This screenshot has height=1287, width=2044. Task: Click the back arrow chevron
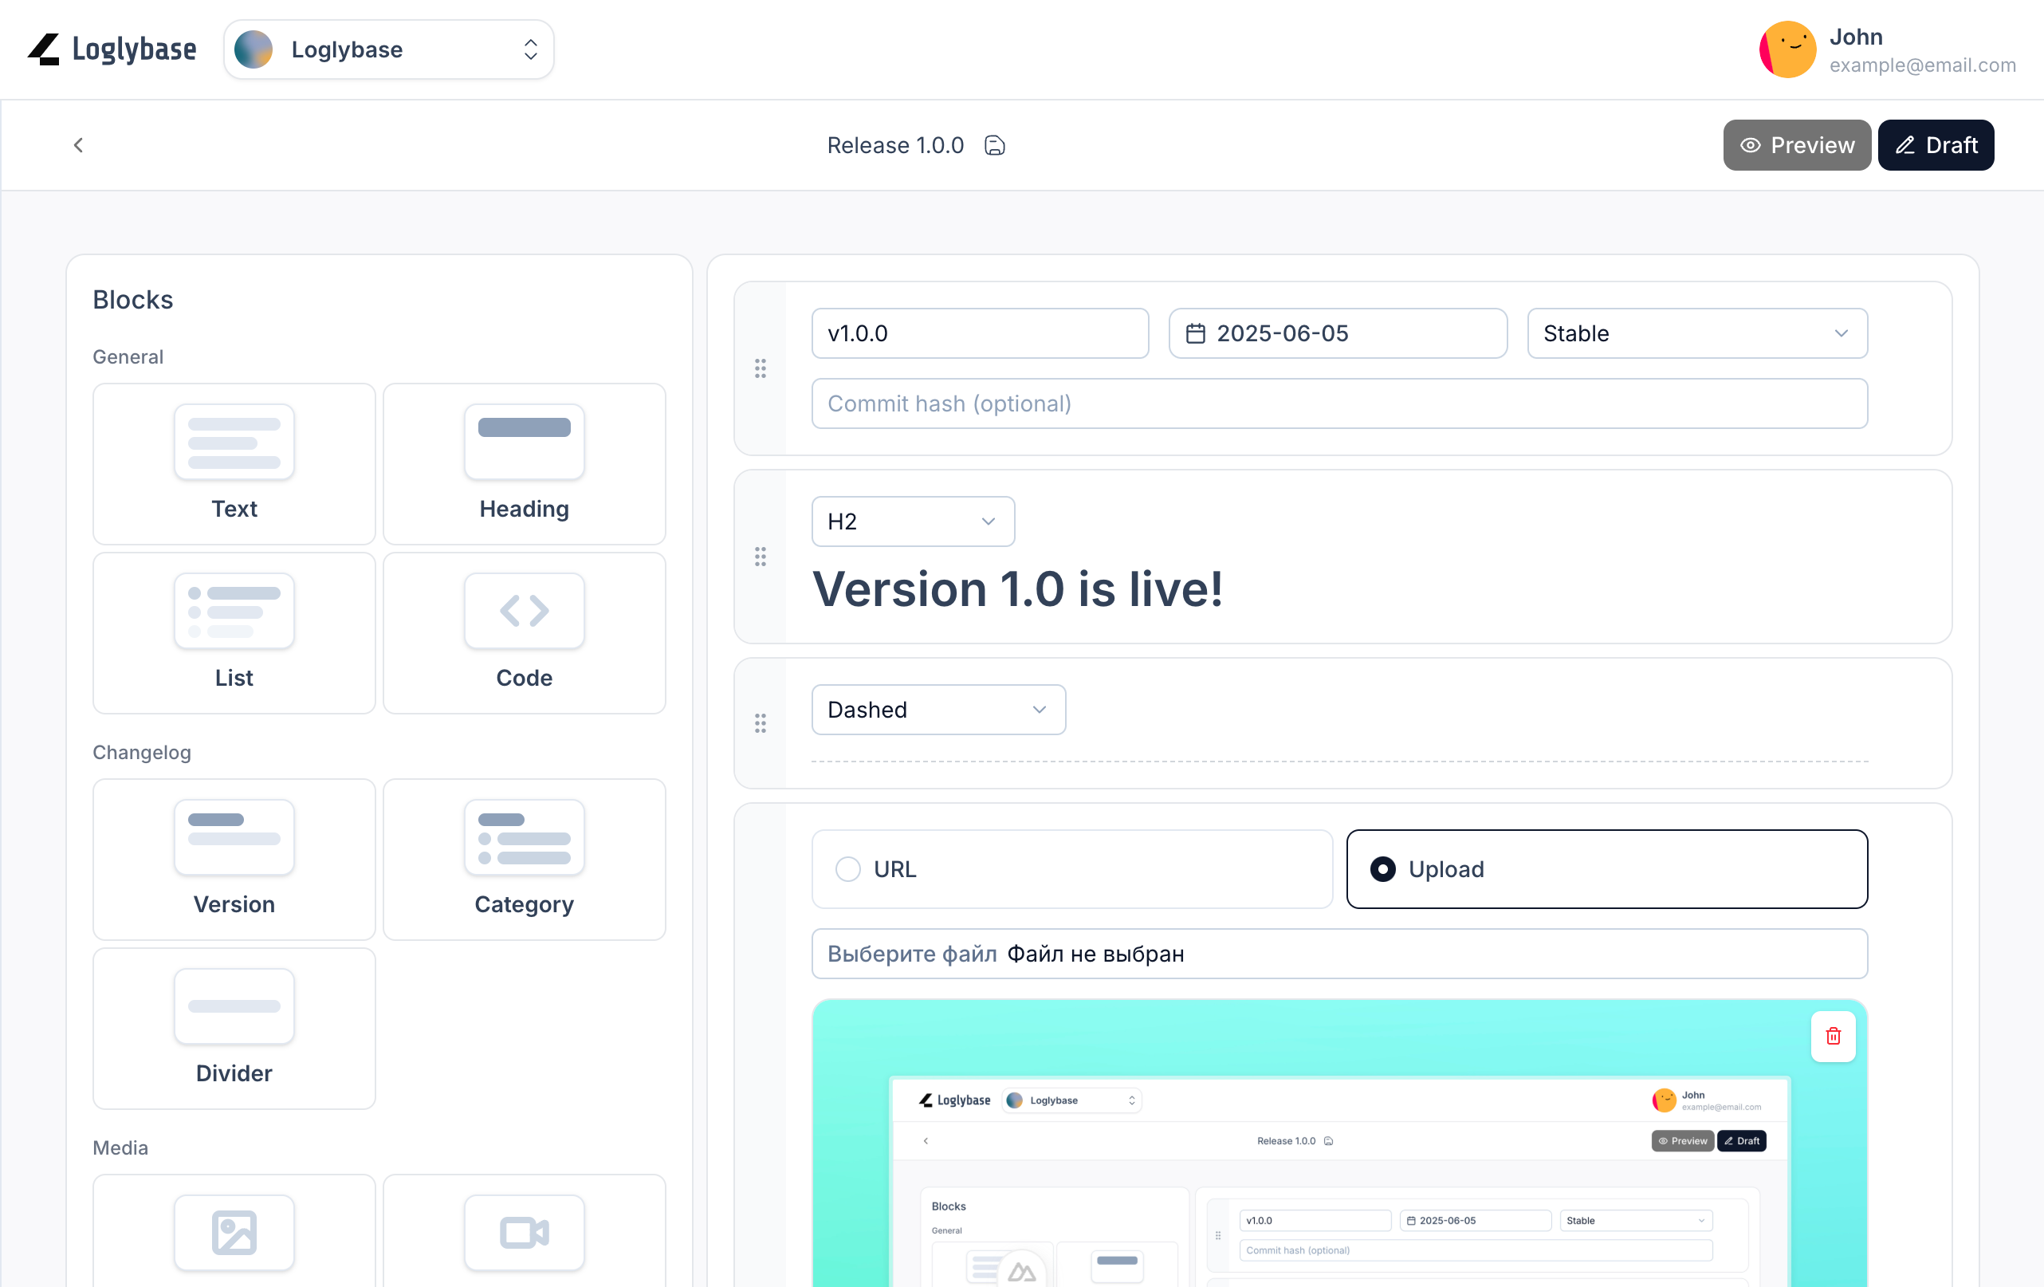click(x=78, y=145)
